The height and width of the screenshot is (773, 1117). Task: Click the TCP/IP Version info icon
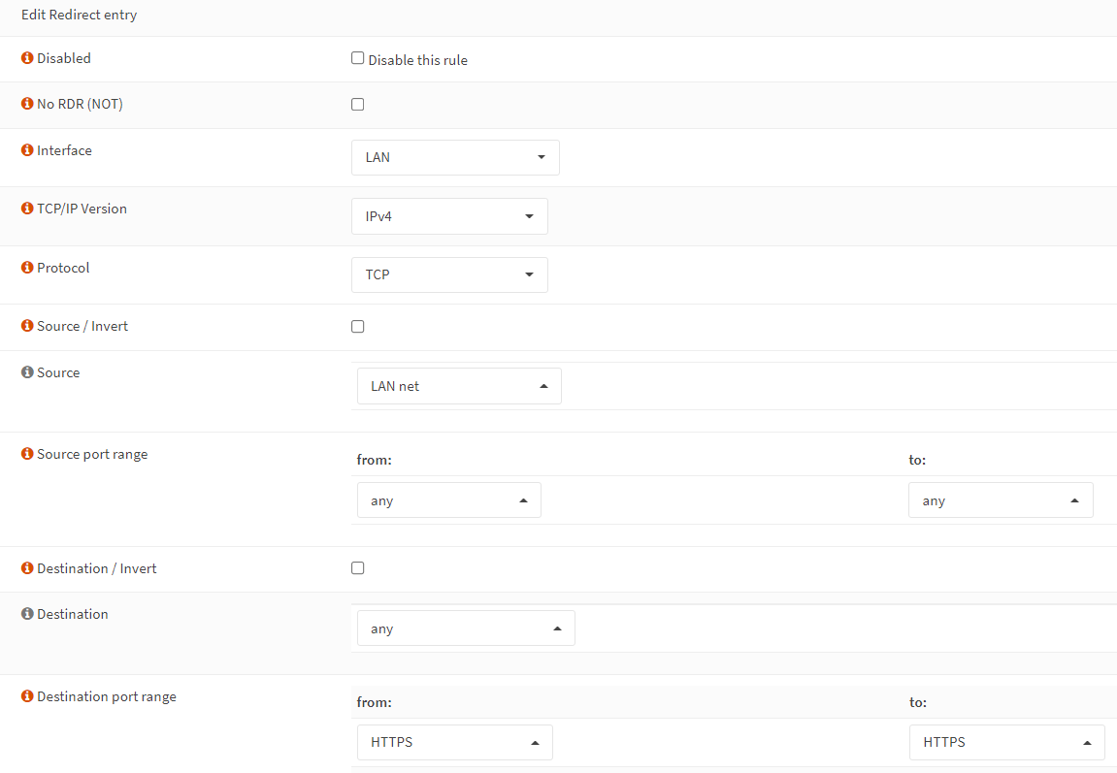click(27, 209)
